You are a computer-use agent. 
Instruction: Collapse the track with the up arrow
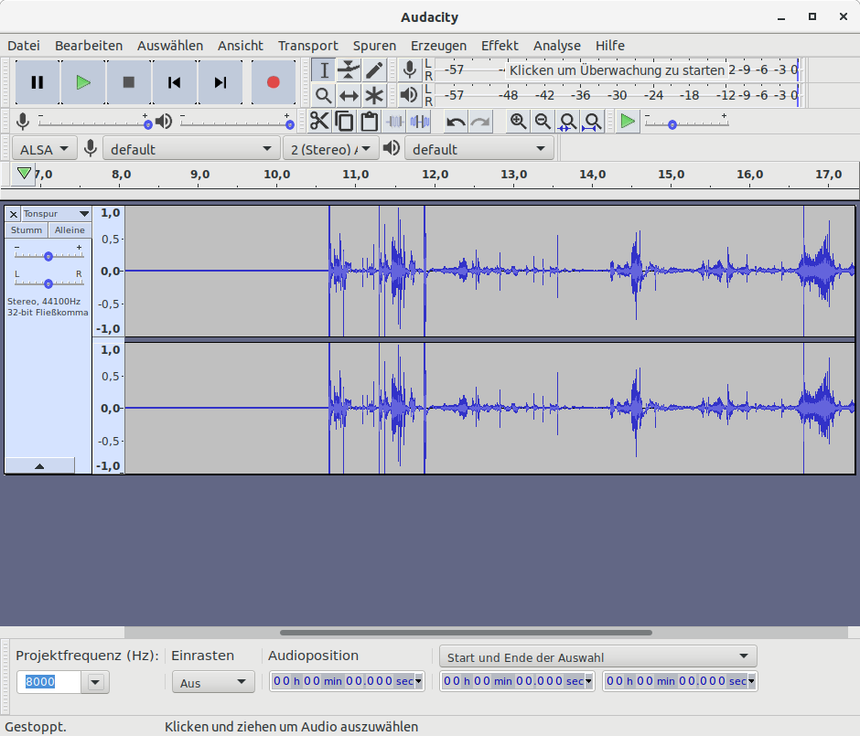pos(39,465)
